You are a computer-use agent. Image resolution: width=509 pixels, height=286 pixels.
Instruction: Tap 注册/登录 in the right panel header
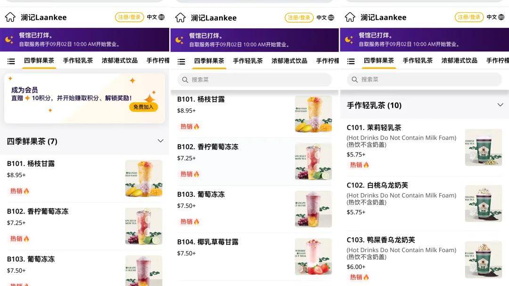469,17
